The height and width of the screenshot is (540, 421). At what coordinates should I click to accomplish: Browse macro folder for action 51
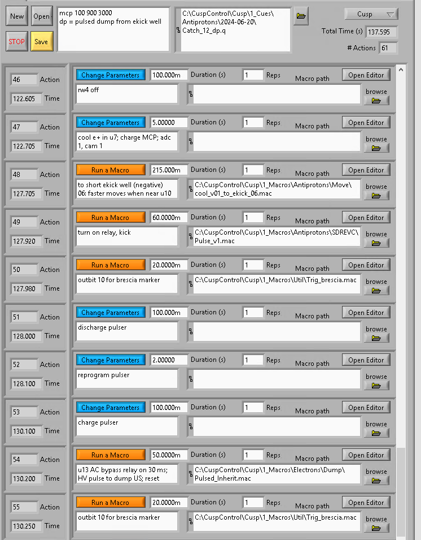pyautogui.click(x=376, y=338)
